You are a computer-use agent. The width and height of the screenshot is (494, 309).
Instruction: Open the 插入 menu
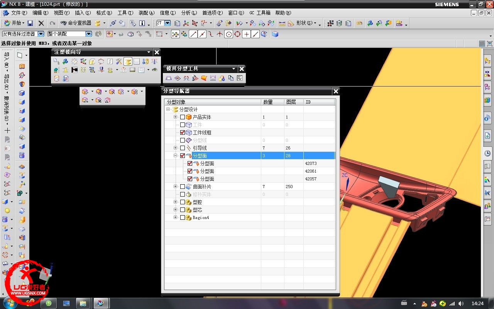point(83,13)
